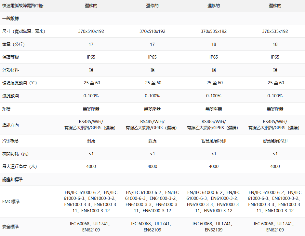Screen dimensions: 305x236
Task: Select the 認證和標準 section header
Action: tap(12, 179)
